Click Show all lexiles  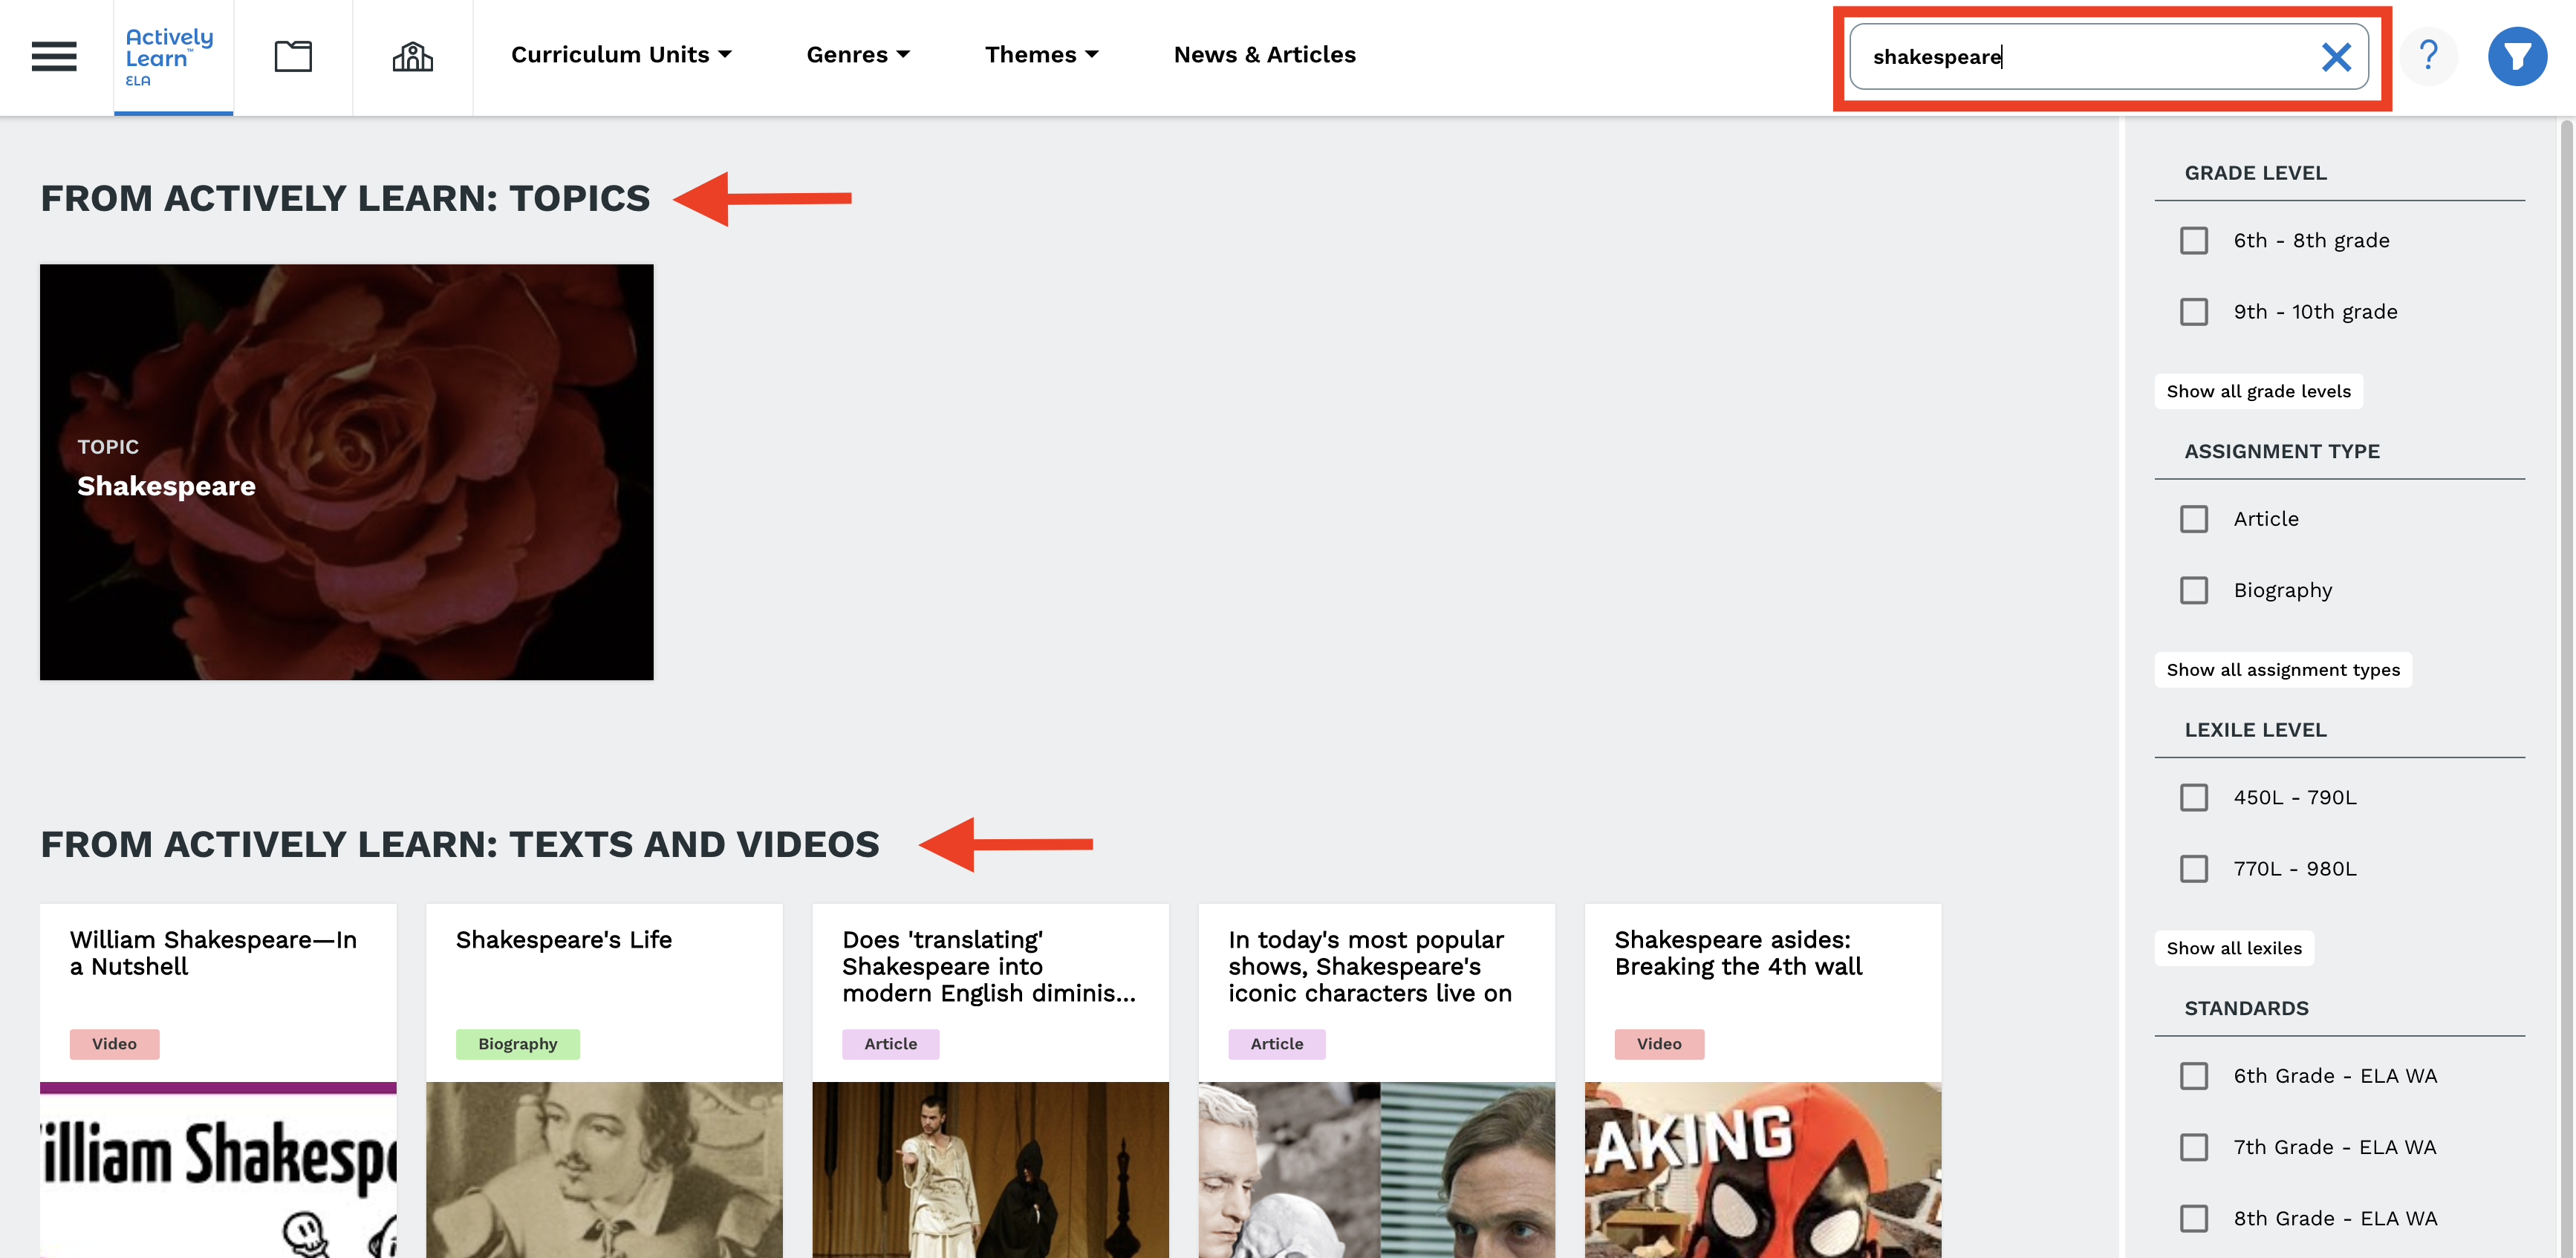pyautogui.click(x=2234, y=948)
